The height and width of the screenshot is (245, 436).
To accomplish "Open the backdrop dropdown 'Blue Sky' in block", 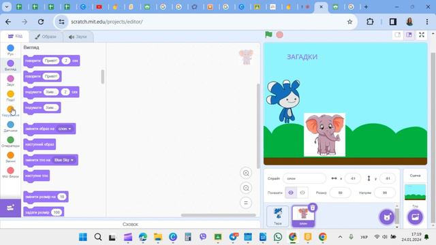I will click(x=64, y=160).
